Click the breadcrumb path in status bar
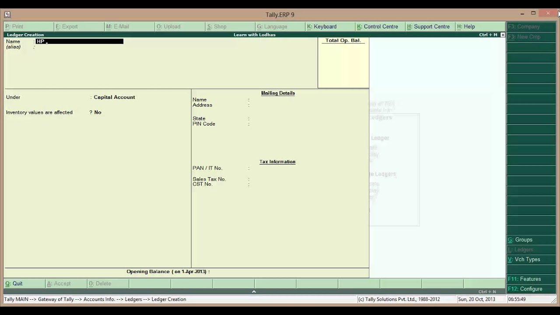Viewport: 560px width, 315px height. click(95, 299)
